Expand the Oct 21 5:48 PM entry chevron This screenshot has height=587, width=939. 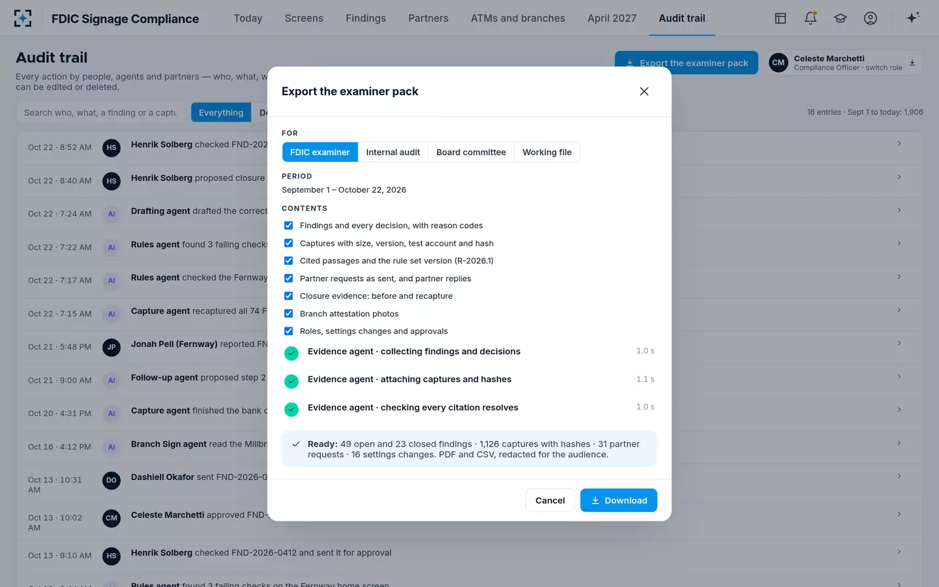point(899,343)
